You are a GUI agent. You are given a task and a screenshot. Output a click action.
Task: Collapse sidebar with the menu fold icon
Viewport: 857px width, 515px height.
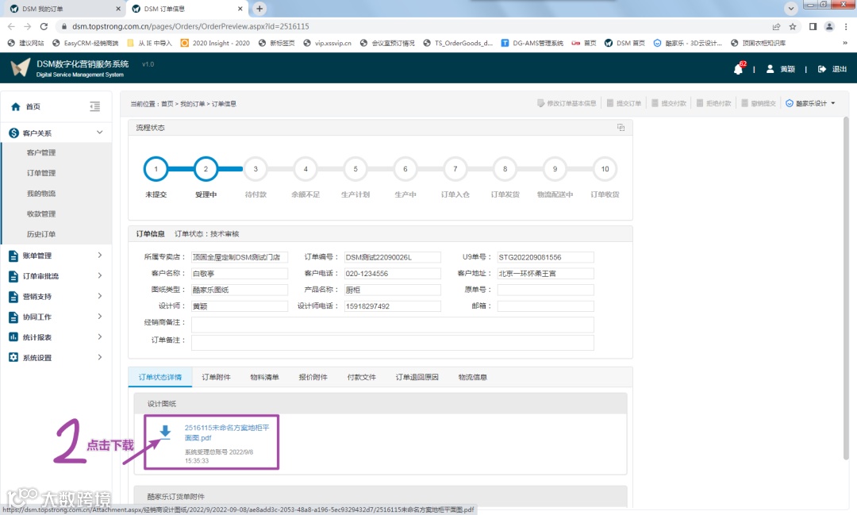coord(94,106)
